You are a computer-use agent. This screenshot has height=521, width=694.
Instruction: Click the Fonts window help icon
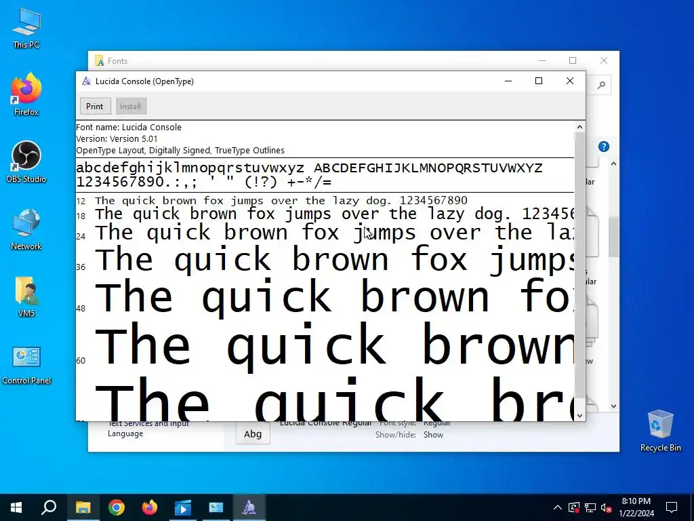(x=604, y=147)
